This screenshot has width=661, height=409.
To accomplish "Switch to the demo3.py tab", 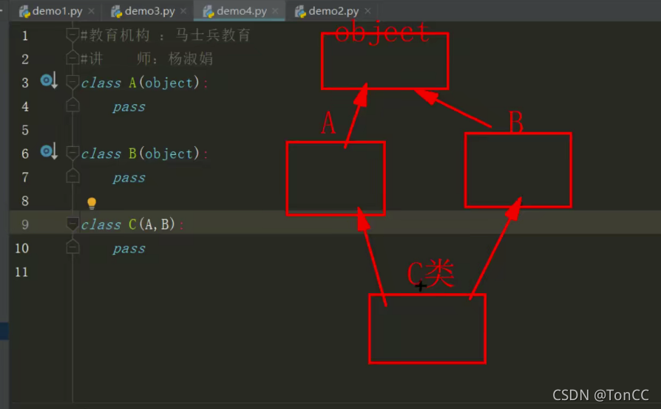I will click(149, 11).
